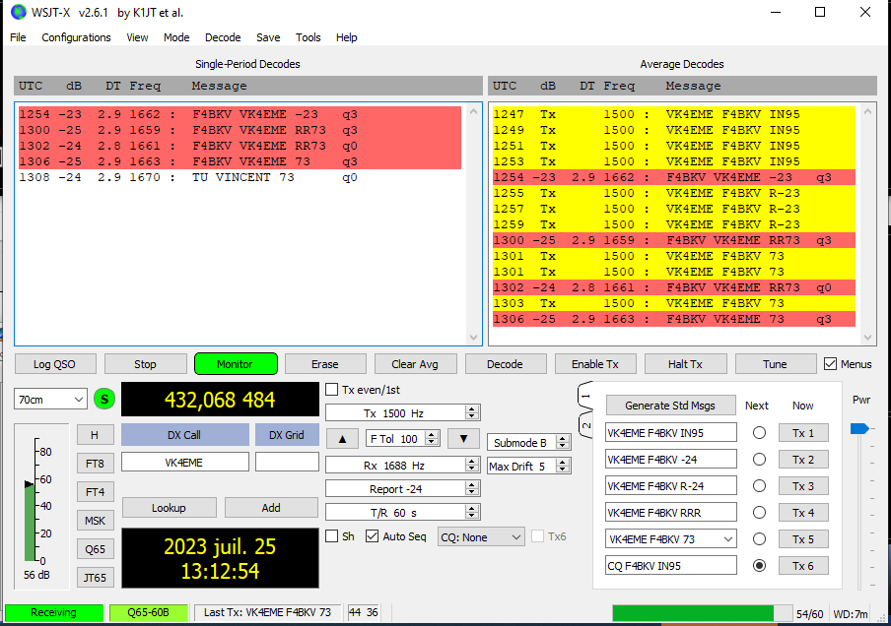
Task: Click the up triangle frequency button
Action: point(342,439)
